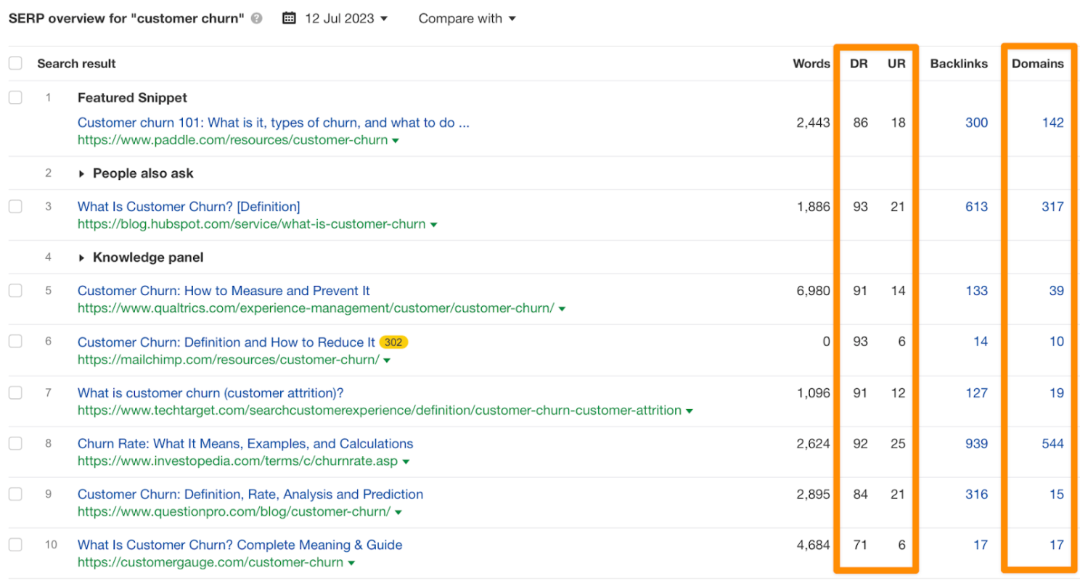Toggle the select-all checkbox in header row
The width and height of the screenshot is (1080, 581).
15,64
